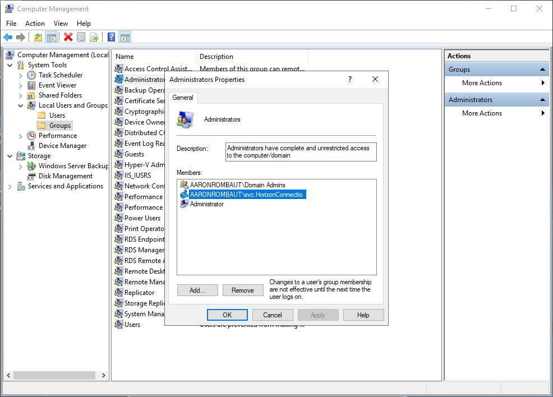The image size is (553, 397).
Task: Collapse the Local Users and Groups node
Action: [x=21, y=105]
